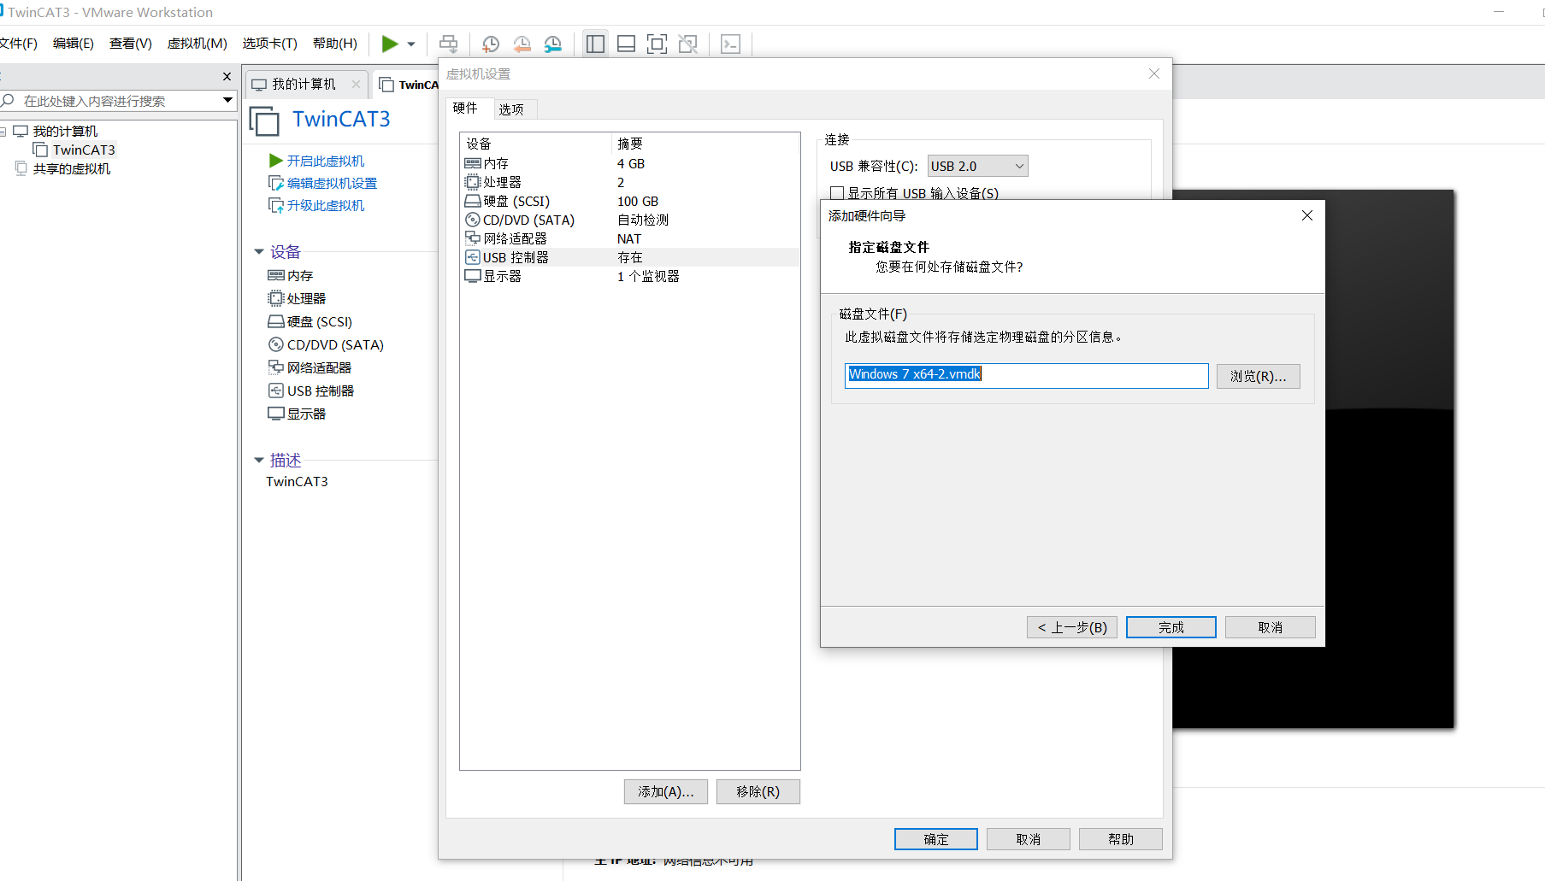Open the 文件(F) menu
This screenshot has width=1545, height=881.
[19, 44]
